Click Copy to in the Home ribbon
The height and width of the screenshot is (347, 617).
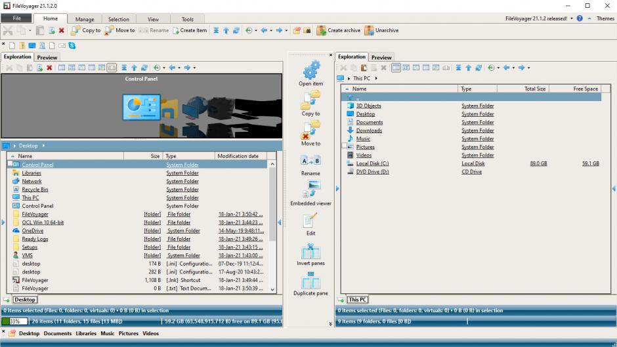(86, 30)
